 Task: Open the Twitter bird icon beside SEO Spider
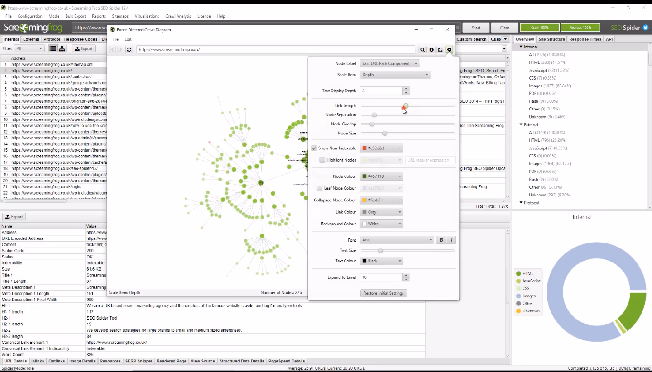point(646,28)
